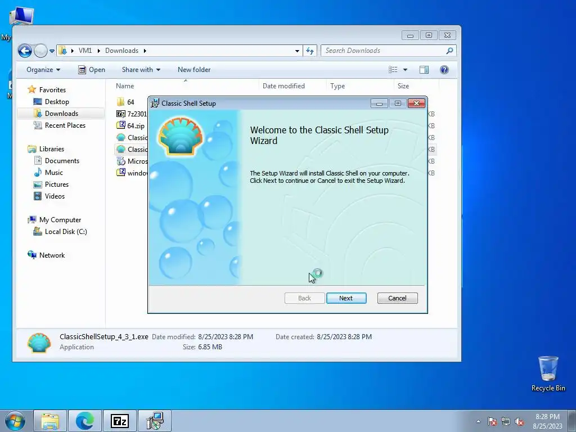The image size is (576, 432).
Task: Select My Computer in navigation pane
Action: 60,220
